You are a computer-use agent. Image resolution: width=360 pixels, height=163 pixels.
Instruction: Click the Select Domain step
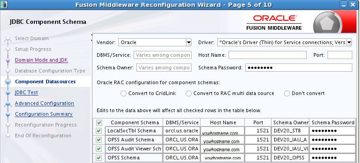pyautogui.click(x=32, y=38)
